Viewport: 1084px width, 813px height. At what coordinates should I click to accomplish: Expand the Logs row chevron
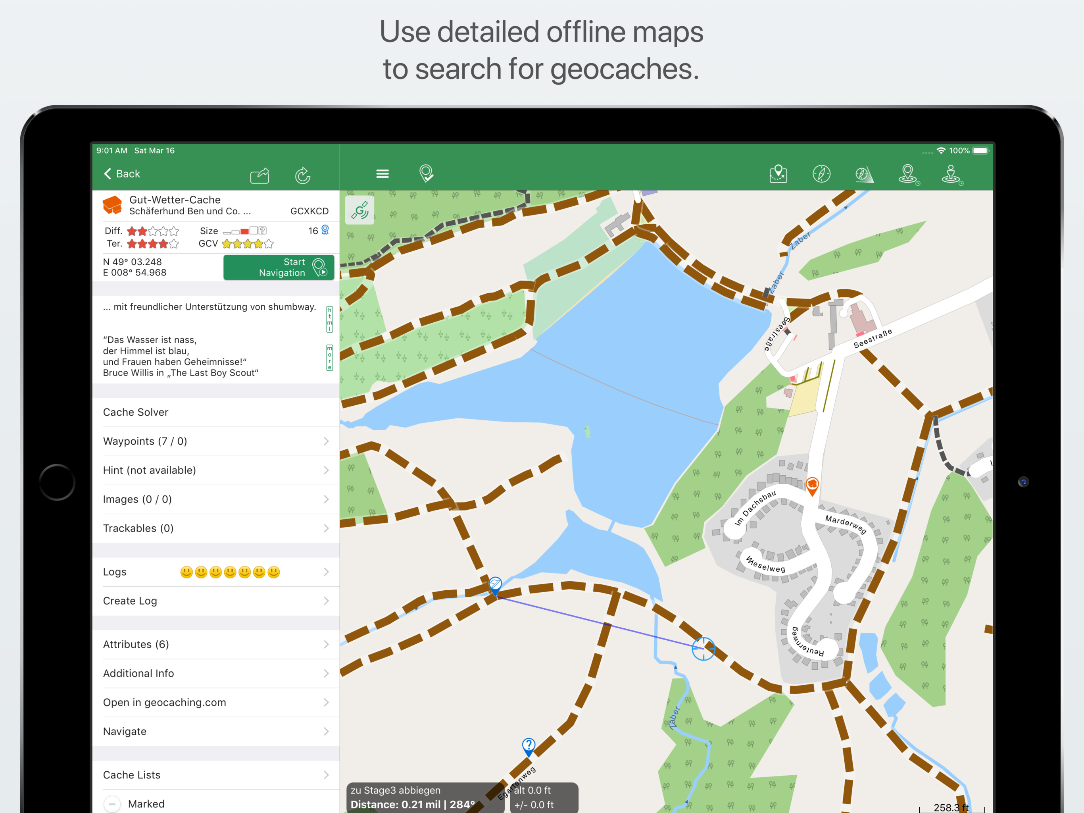[326, 572]
